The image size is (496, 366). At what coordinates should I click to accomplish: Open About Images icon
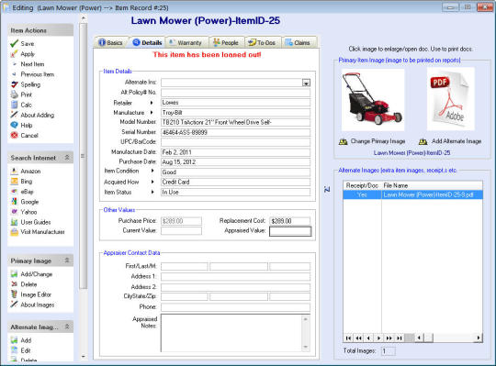[x=14, y=305]
